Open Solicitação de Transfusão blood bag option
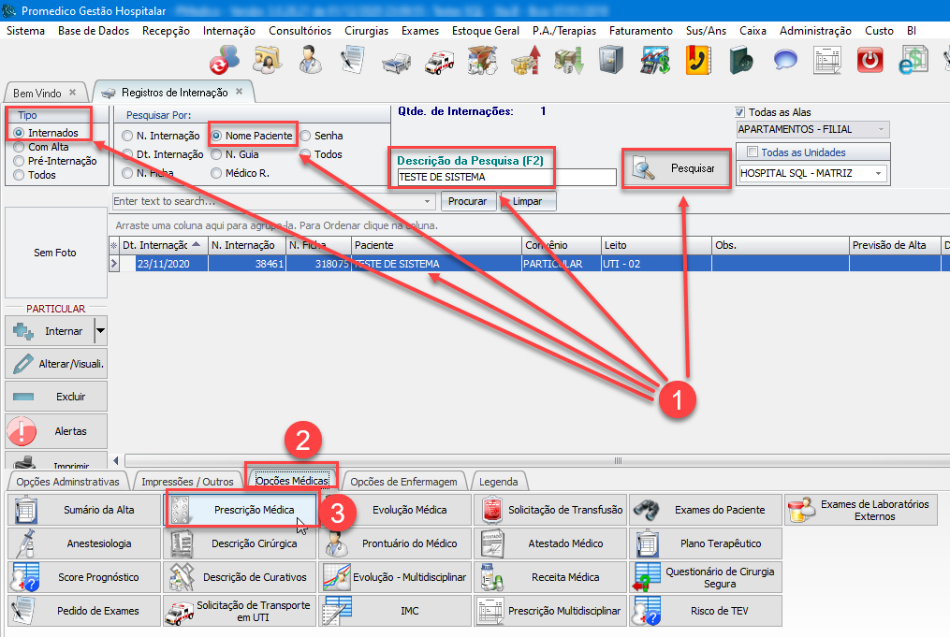Viewport: 950px width, 637px height. [x=551, y=510]
